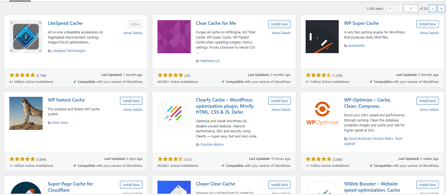This screenshot has height=195, width=446.
Task: Open the LiteSpeed Cache title link
Action: point(65,23)
